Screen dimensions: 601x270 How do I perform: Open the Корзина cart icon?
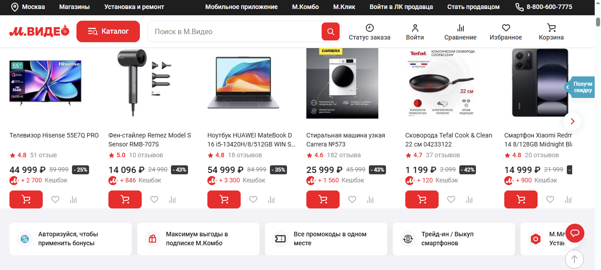tap(551, 28)
